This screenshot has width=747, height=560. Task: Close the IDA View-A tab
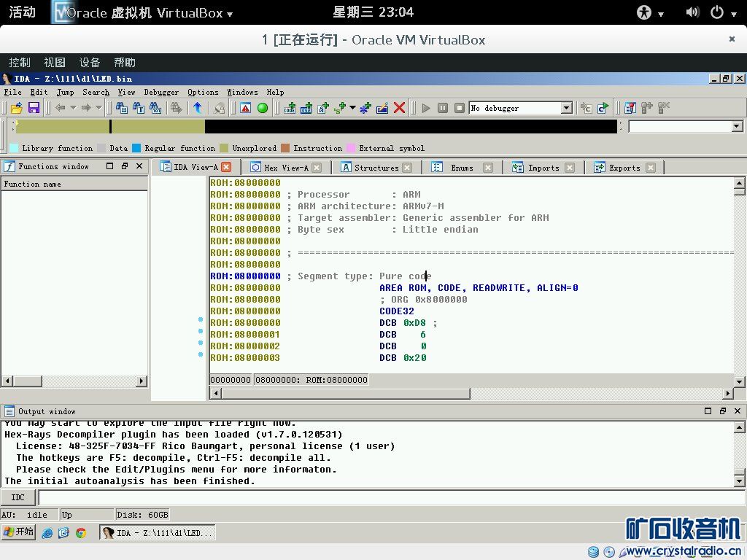226,168
